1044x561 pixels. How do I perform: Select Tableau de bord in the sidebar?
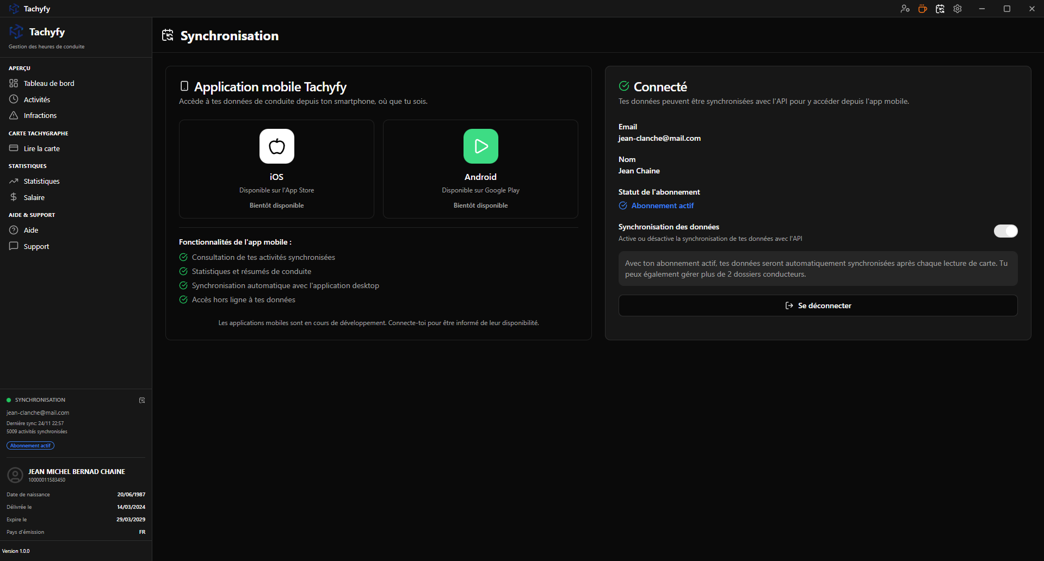[x=48, y=83]
